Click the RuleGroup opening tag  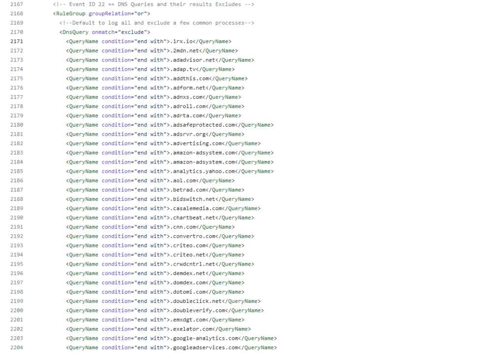click(x=70, y=14)
